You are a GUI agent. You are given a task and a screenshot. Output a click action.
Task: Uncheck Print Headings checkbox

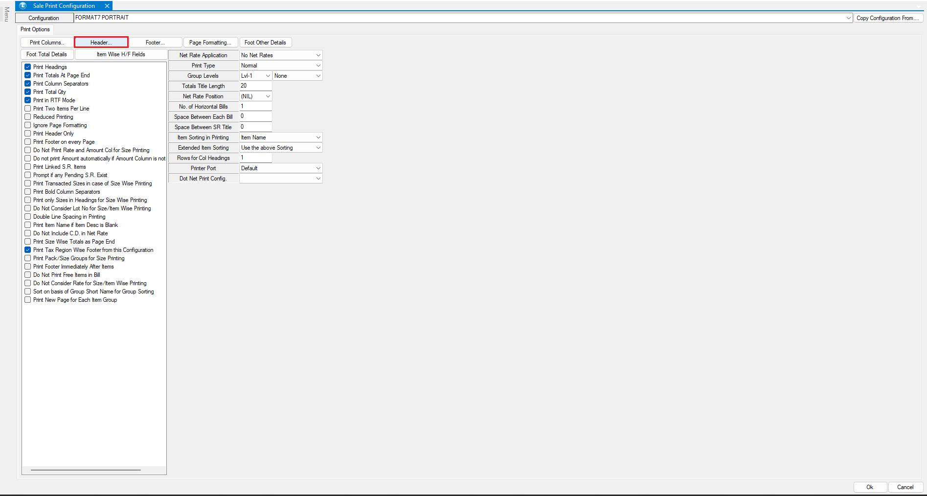pyautogui.click(x=28, y=67)
